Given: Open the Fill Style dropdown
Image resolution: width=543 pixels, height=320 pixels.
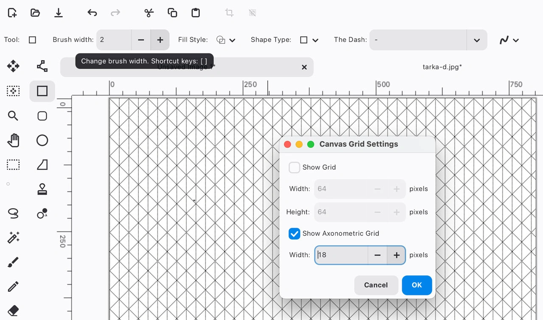Looking at the screenshot, I should pyautogui.click(x=226, y=40).
